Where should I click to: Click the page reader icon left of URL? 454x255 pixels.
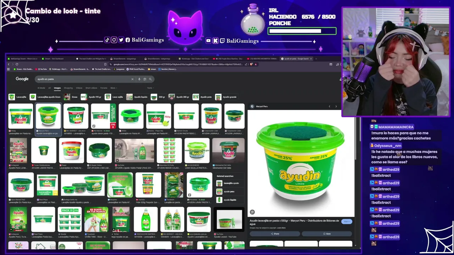(105, 64)
